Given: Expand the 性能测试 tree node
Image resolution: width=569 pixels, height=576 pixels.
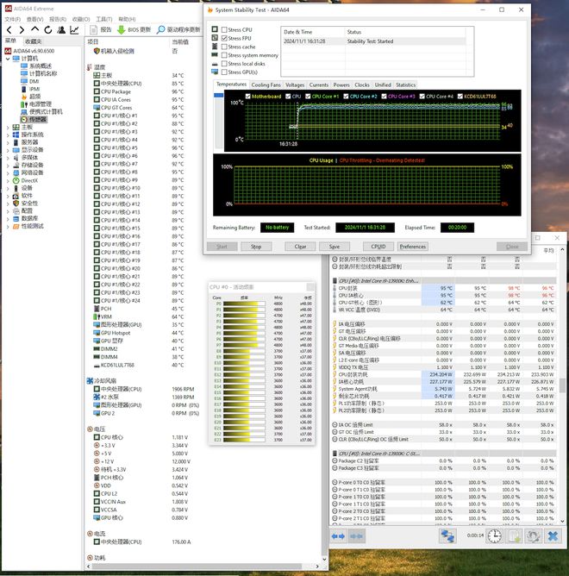Looking at the screenshot, I should pos(8,226).
